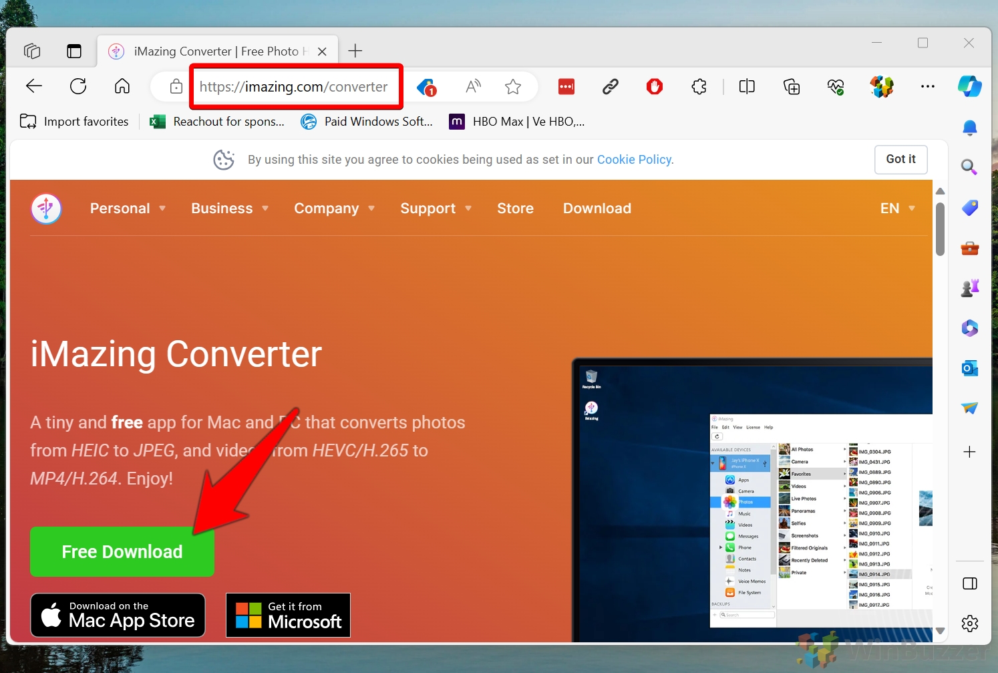Screen dimensions: 998x673
Task: Click the scrollbar up arrow
Action: click(x=940, y=191)
